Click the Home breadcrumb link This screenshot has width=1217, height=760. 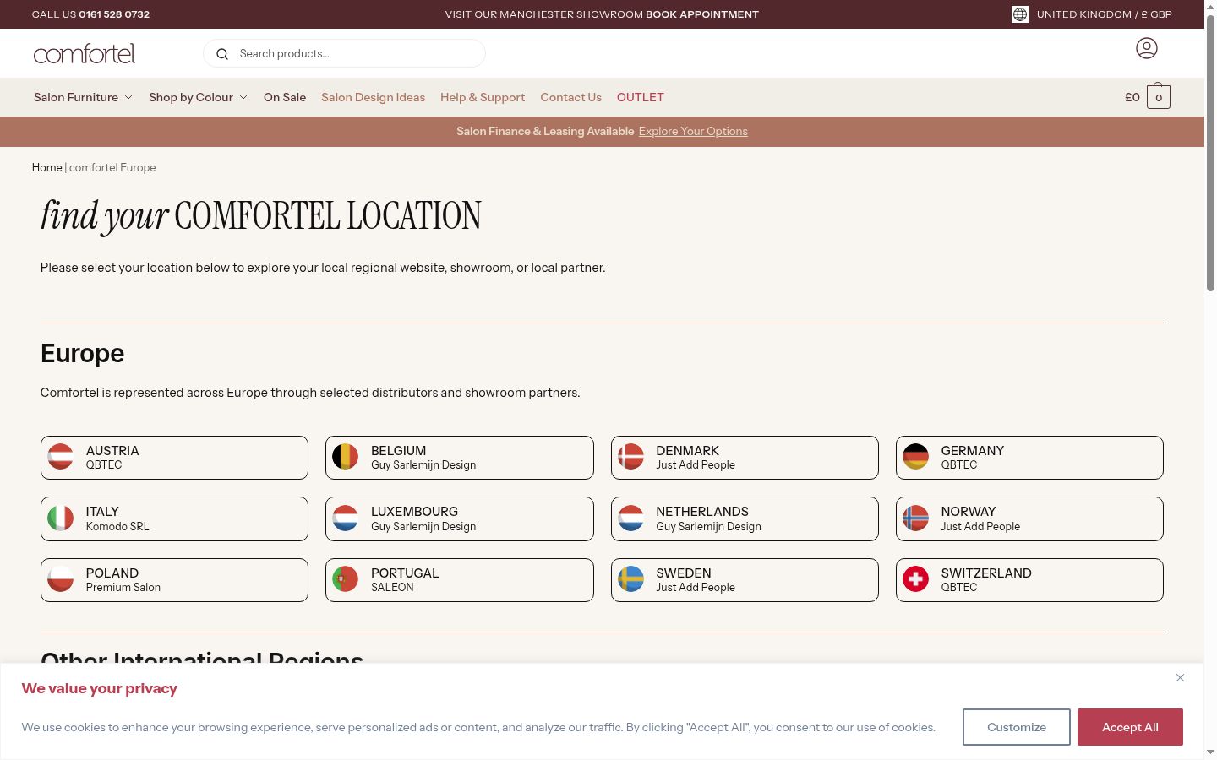click(47, 167)
